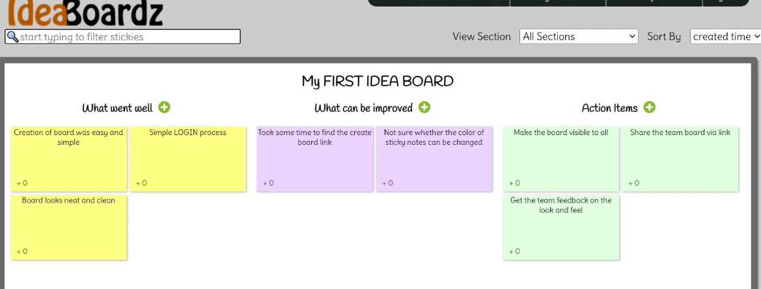This screenshot has height=289, width=761.
Task: Select the sticky about color of sticky notes
Action: (x=434, y=158)
